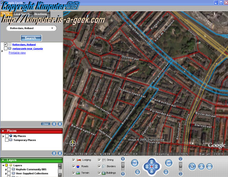
Task: Collapse the Layers root tree node
Action: tap(3, 165)
